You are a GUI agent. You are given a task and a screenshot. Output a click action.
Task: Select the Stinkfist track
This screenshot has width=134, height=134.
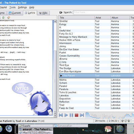(63, 21)
